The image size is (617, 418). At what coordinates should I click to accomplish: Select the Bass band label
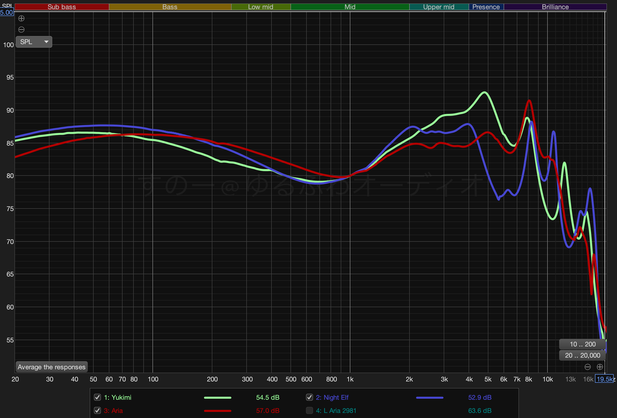tap(170, 7)
